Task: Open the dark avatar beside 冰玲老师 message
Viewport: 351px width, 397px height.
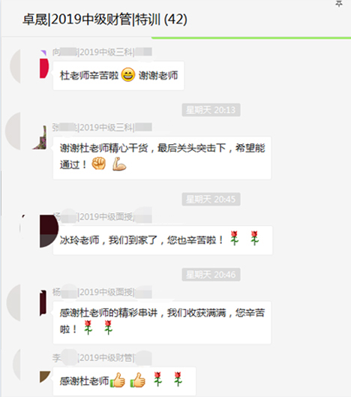Action: [x=49, y=231]
